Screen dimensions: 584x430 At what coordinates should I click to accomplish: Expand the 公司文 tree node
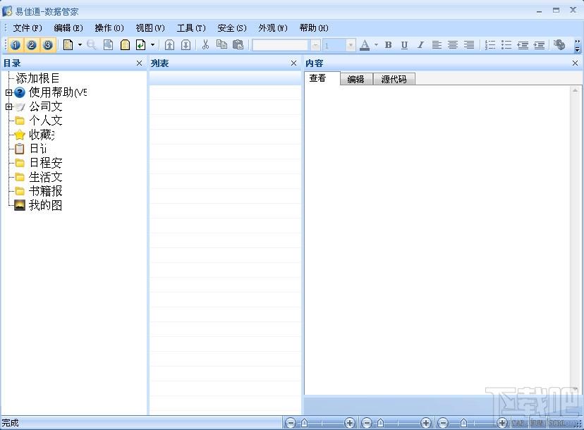point(8,107)
